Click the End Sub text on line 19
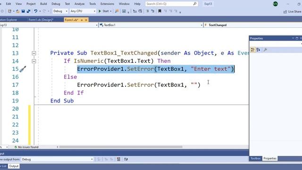302x170 pixels. click(x=62, y=101)
